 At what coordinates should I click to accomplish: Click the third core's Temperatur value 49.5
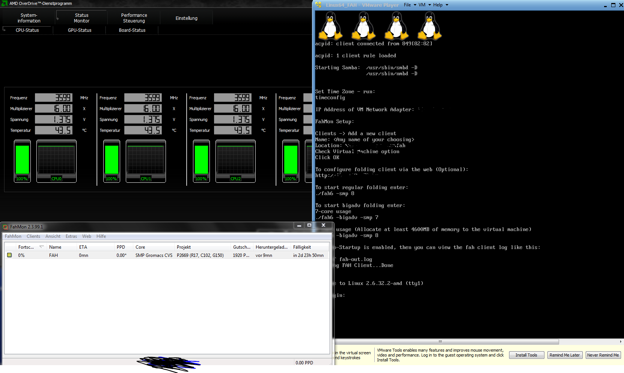[233, 130]
